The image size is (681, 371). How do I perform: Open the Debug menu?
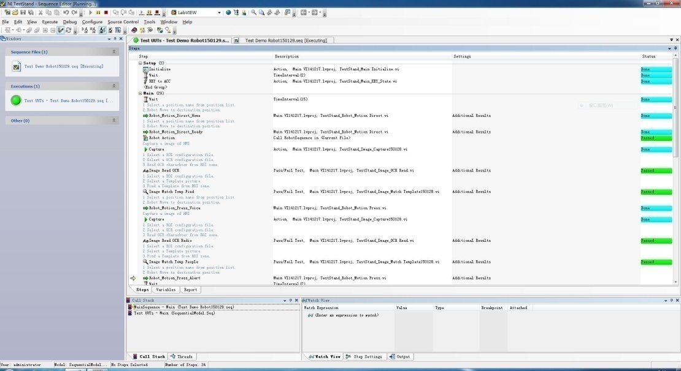(x=69, y=21)
